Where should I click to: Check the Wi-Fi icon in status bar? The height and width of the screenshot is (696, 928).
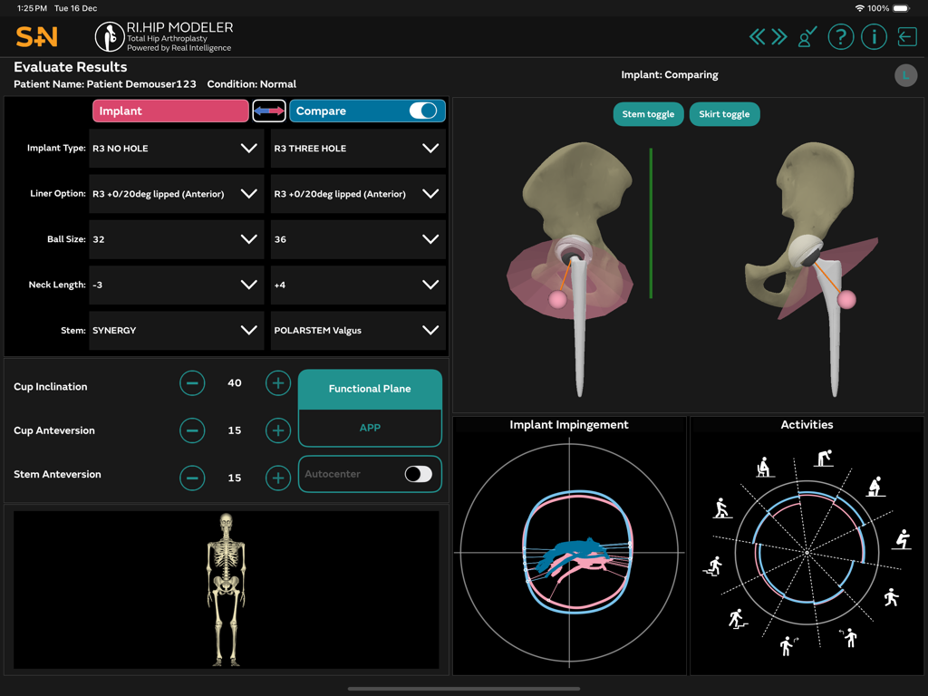[x=859, y=8]
